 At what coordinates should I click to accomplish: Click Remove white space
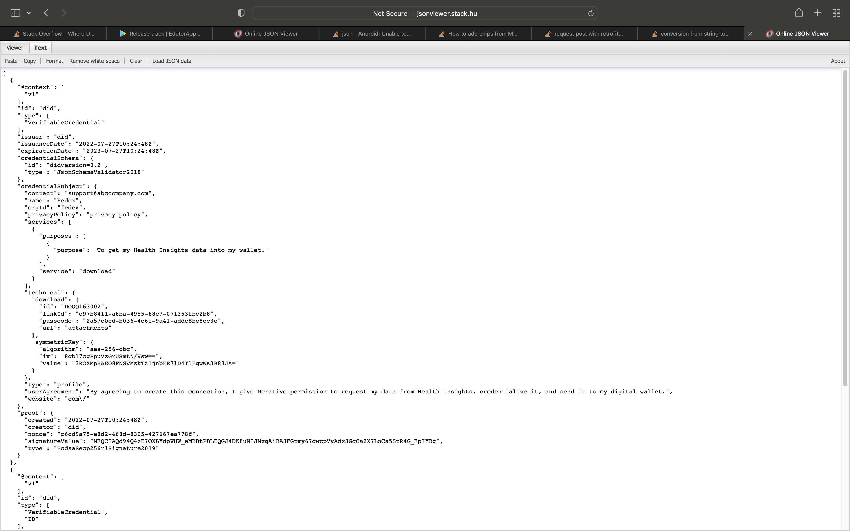[x=94, y=61]
